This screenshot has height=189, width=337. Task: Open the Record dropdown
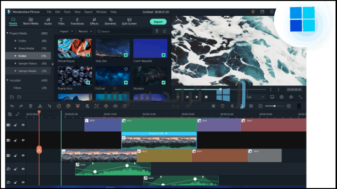click(x=85, y=31)
